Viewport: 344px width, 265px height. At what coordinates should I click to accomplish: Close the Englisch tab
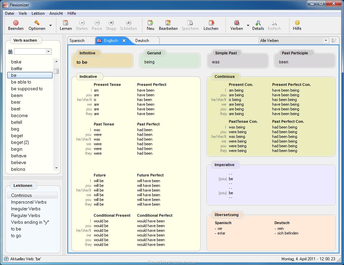coord(124,41)
